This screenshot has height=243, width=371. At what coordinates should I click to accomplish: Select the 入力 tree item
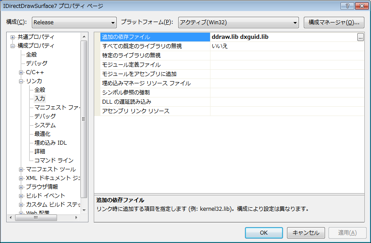[40, 99]
